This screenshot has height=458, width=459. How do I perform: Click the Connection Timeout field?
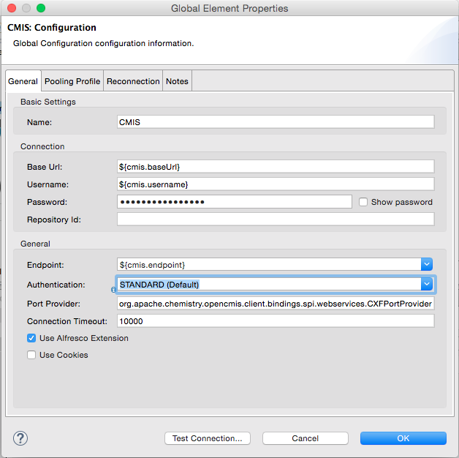click(276, 321)
